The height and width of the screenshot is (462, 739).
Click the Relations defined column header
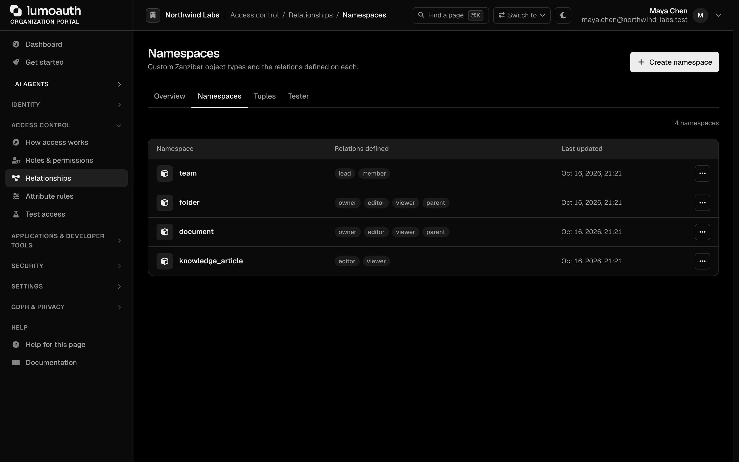(x=361, y=149)
